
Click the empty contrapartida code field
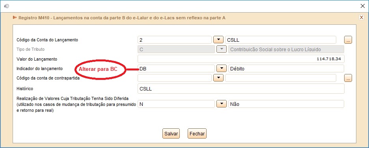(x=175, y=78)
